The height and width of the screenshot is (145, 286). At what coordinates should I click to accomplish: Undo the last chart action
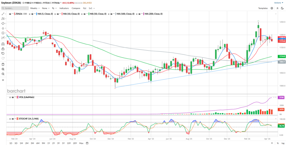pos(3,53)
